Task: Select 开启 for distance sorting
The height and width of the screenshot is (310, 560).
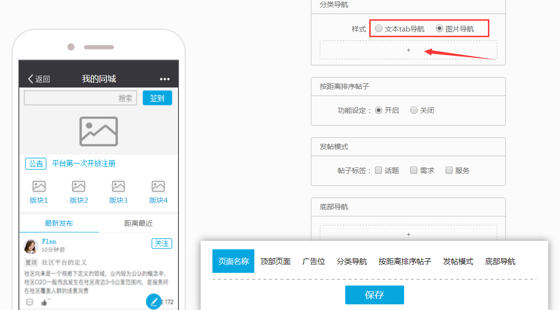Action: point(379,110)
